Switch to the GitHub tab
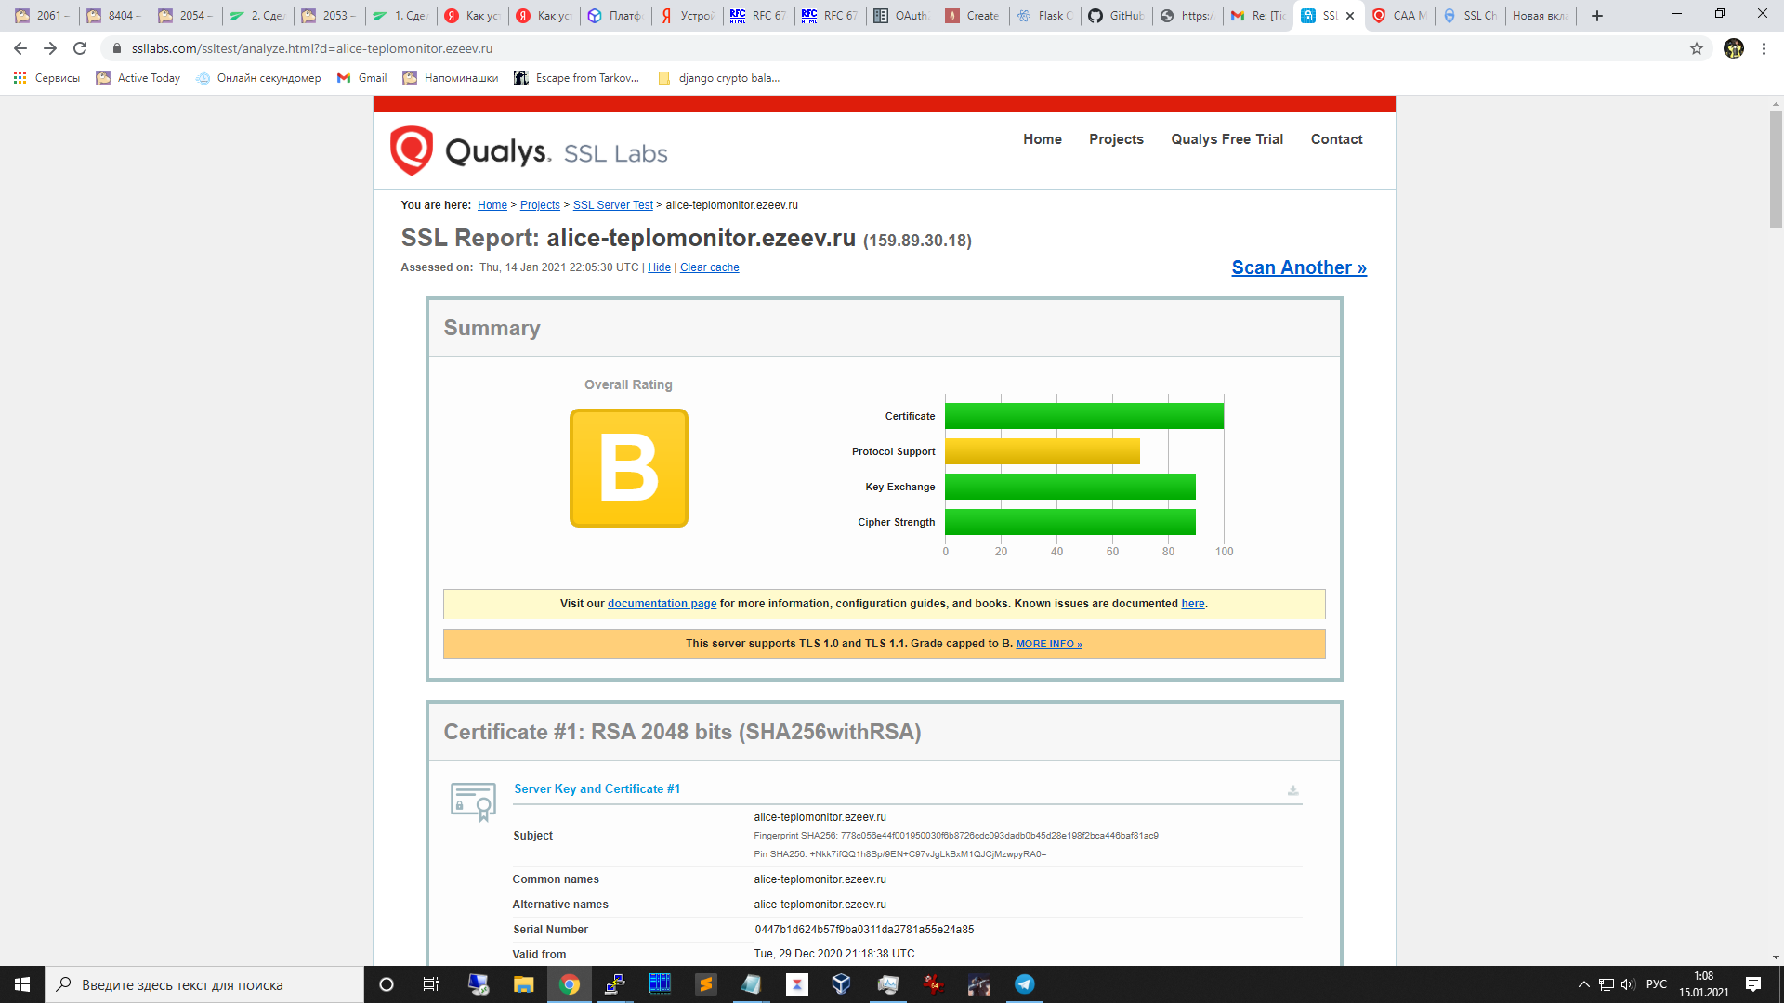This screenshot has height=1003, width=1784. [1117, 16]
